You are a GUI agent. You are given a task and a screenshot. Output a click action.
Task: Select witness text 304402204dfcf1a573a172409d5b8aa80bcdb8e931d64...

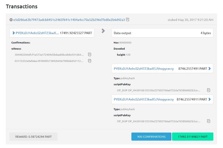(49, 55)
